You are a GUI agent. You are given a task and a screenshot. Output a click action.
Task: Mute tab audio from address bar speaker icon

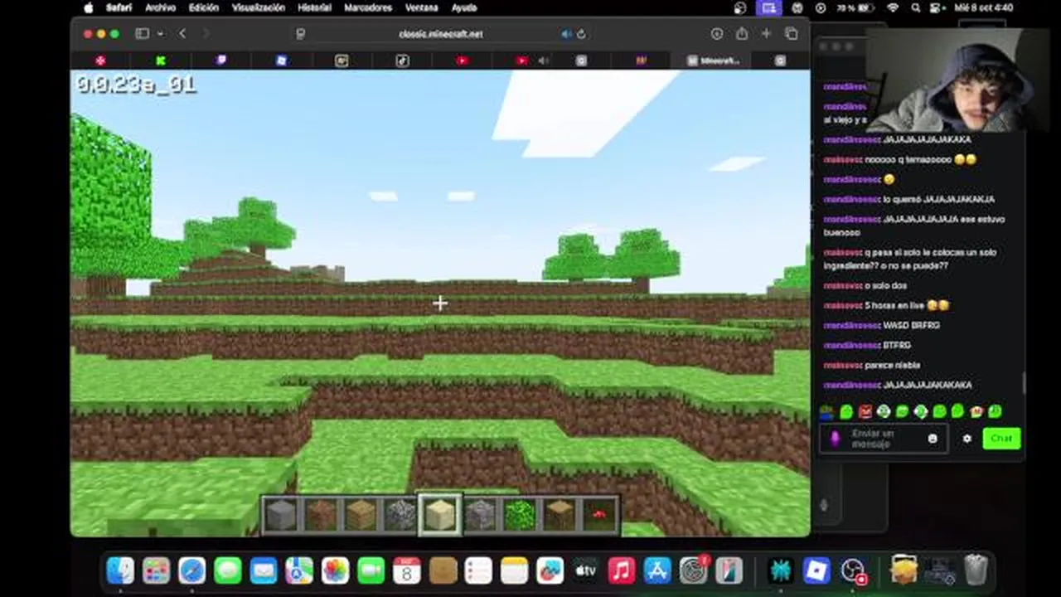click(x=566, y=34)
